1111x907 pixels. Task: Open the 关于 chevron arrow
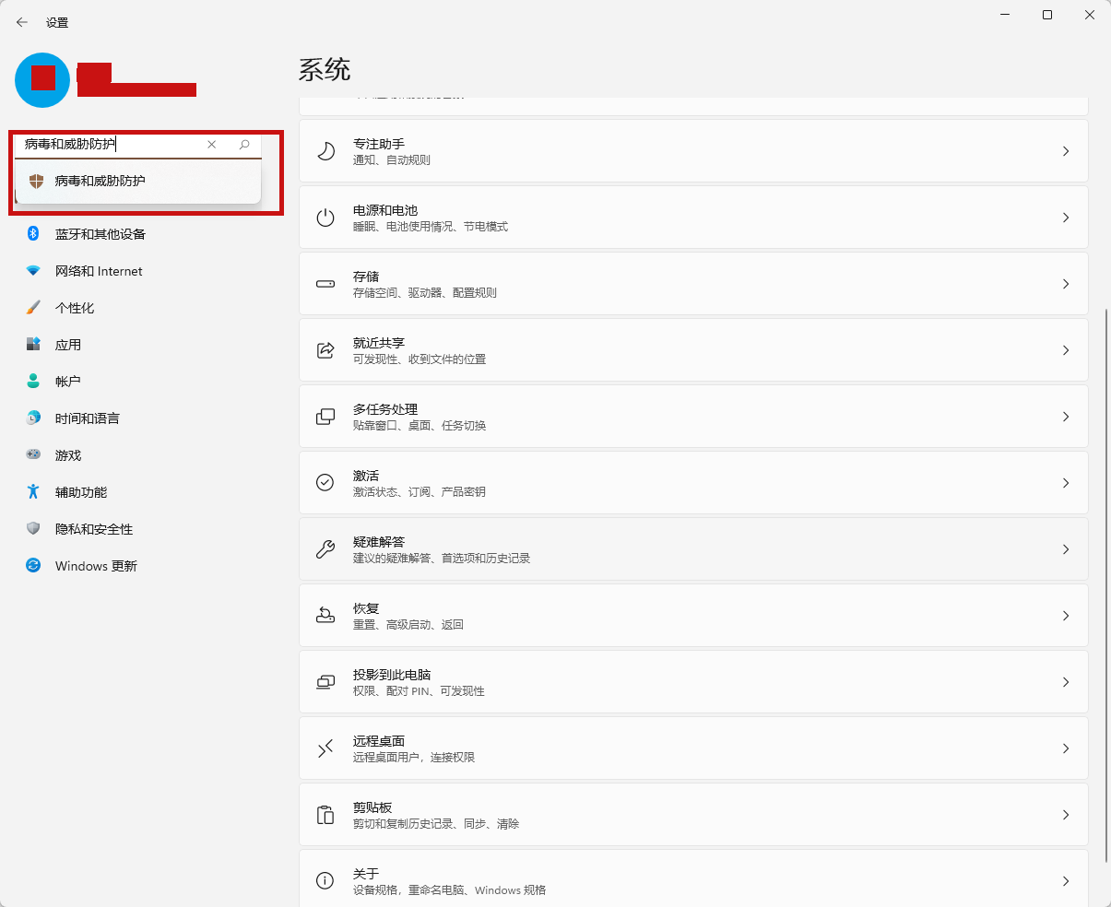click(1066, 881)
